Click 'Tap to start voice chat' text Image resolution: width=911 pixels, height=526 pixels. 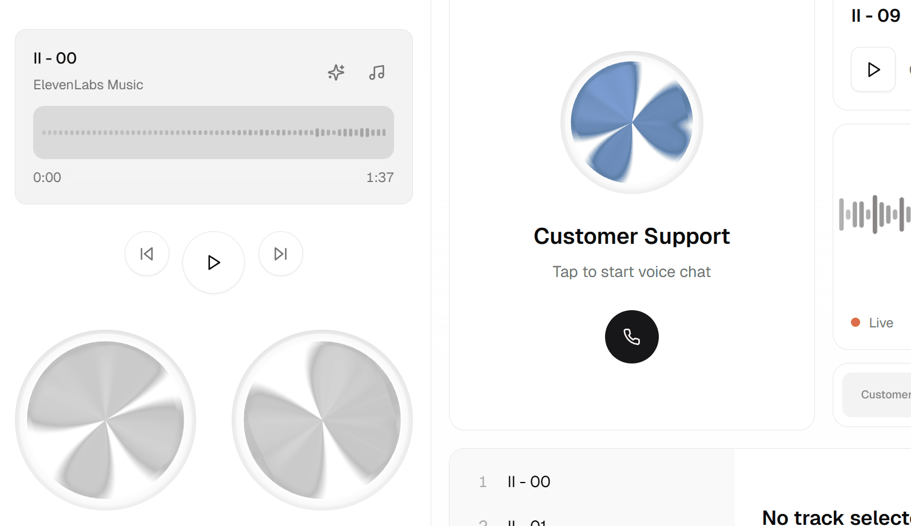point(631,271)
